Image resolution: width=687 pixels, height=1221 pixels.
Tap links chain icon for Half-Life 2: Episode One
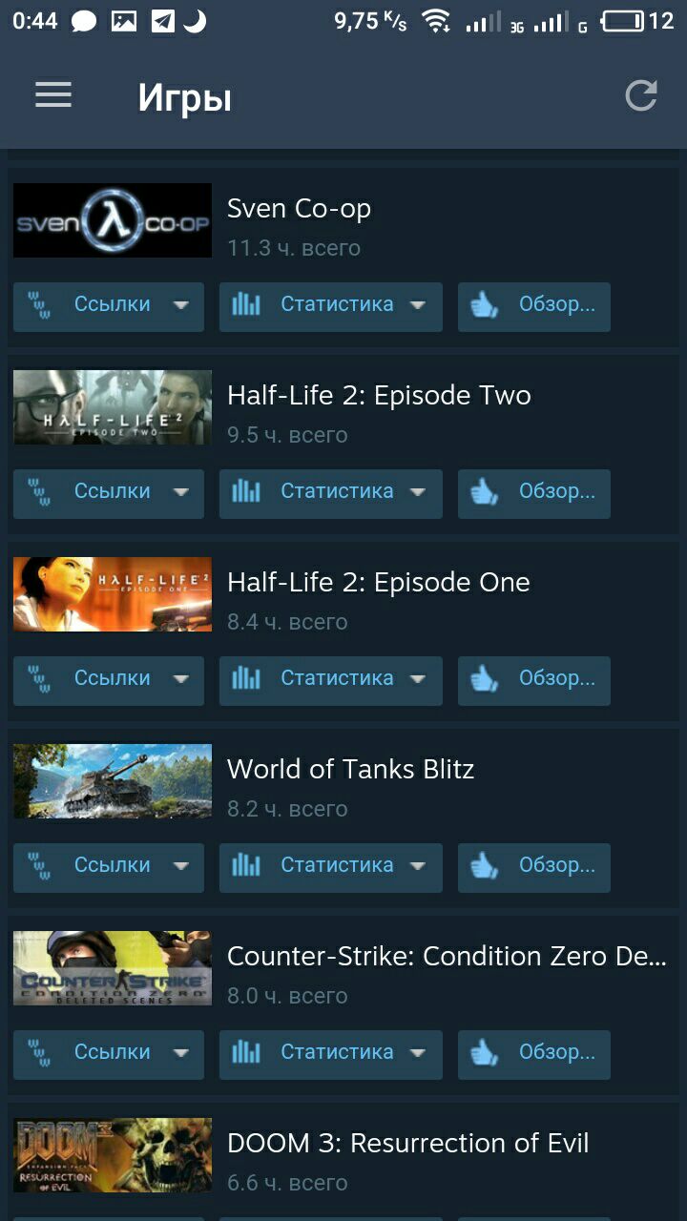click(x=39, y=678)
